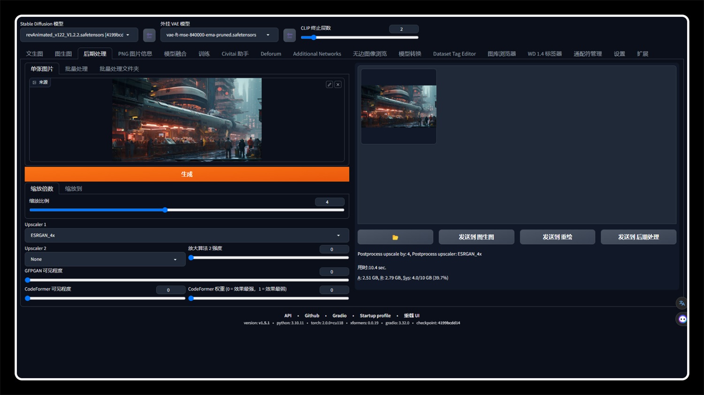
Task: Open the Civitai 助手 tab
Action: (235, 54)
